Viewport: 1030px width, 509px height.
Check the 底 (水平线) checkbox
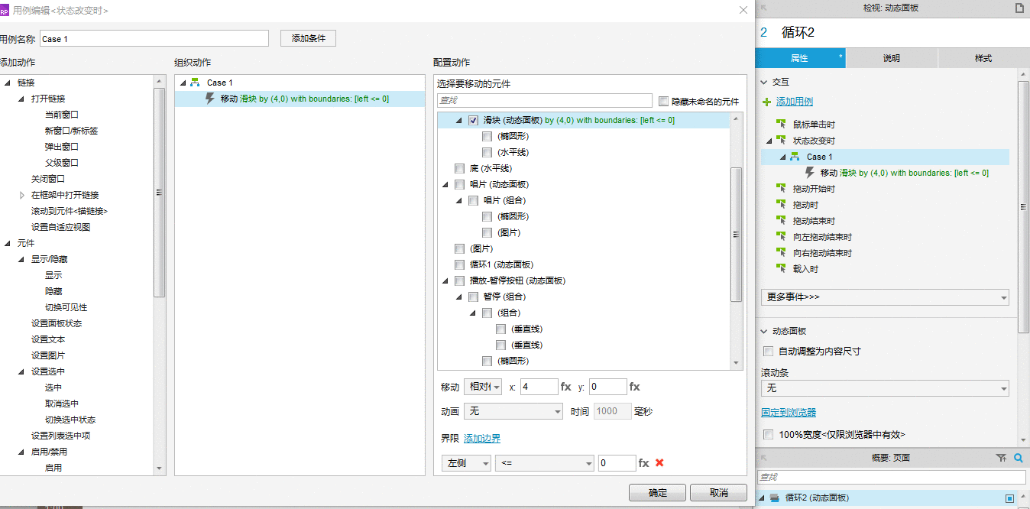[x=459, y=168]
